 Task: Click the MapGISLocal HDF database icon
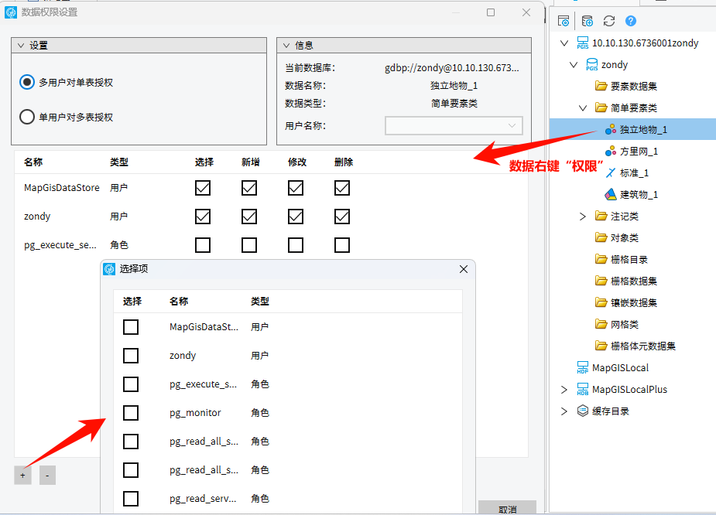[582, 367]
